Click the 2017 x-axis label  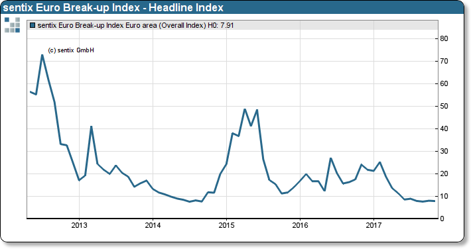(x=373, y=225)
